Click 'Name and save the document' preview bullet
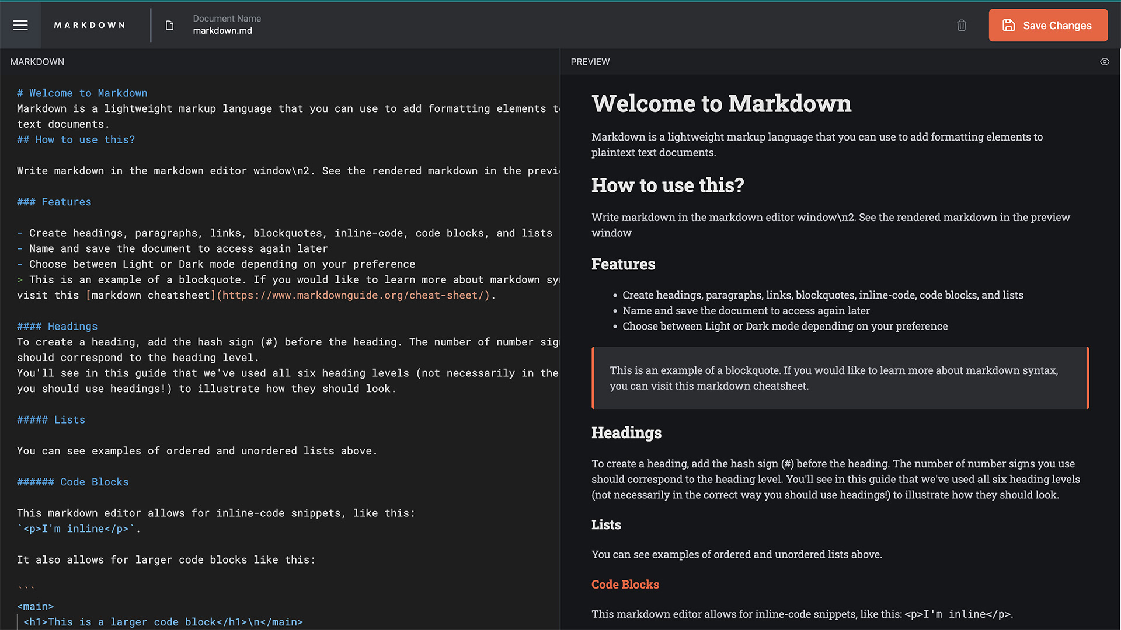 [x=746, y=311]
